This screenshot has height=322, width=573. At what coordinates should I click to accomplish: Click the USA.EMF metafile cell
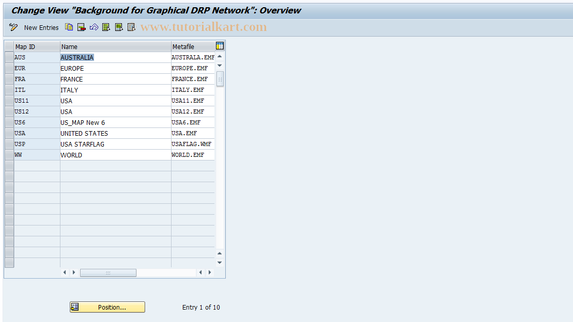(193, 133)
